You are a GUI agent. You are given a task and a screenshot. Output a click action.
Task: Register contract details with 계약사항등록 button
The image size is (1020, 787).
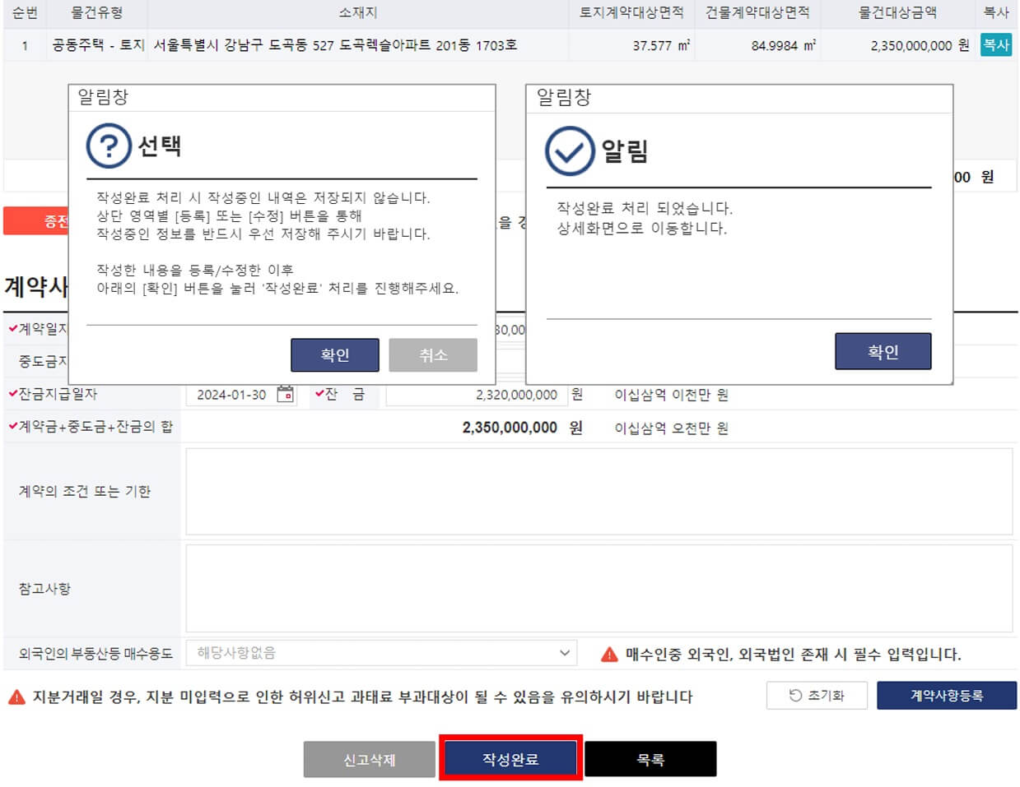(x=947, y=695)
